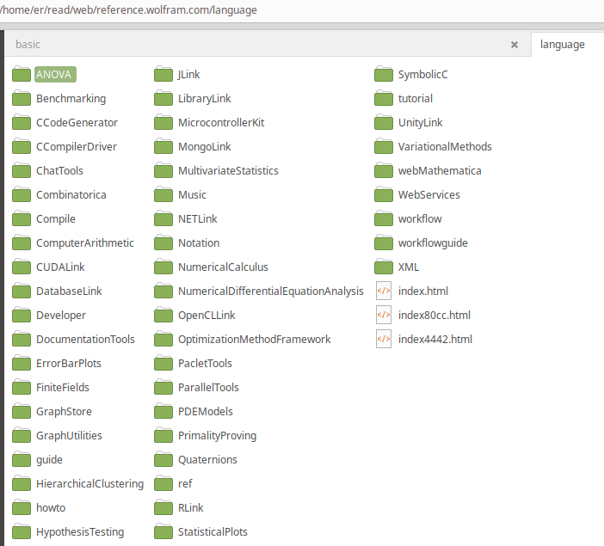Select the ComputerArithmetic folder name
This screenshot has height=546, width=604.
click(x=85, y=243)
